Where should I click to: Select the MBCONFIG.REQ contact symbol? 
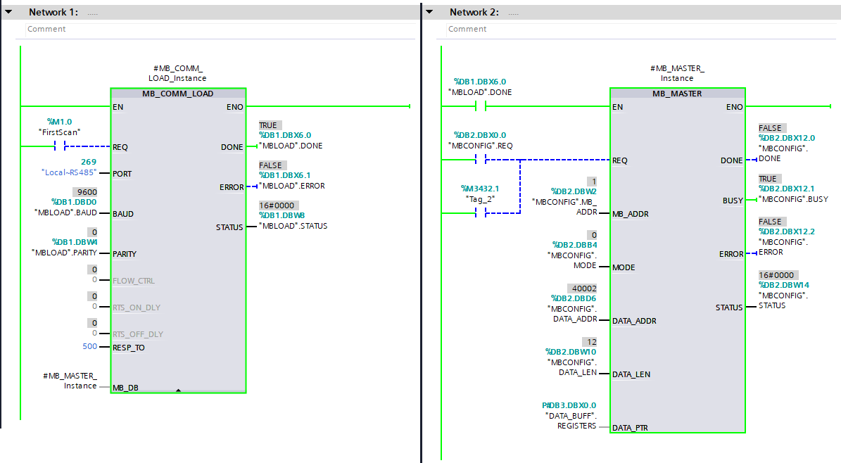click(481, 160)
